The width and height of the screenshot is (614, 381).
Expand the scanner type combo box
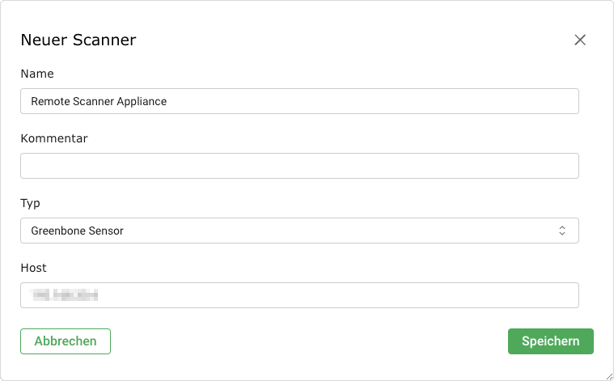point(299,231)
